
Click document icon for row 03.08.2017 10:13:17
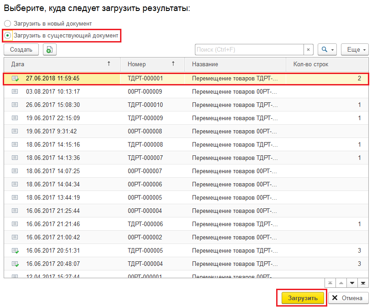tap(15, 91)
